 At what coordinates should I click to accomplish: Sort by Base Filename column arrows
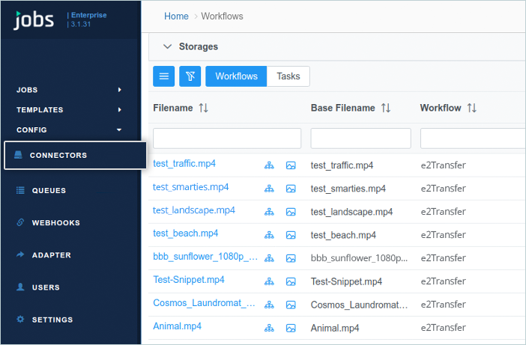click(386, 109)
